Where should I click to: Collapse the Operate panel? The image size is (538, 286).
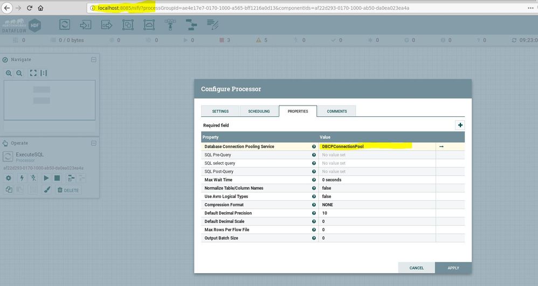pyautogui.click(x=94, y=143)
